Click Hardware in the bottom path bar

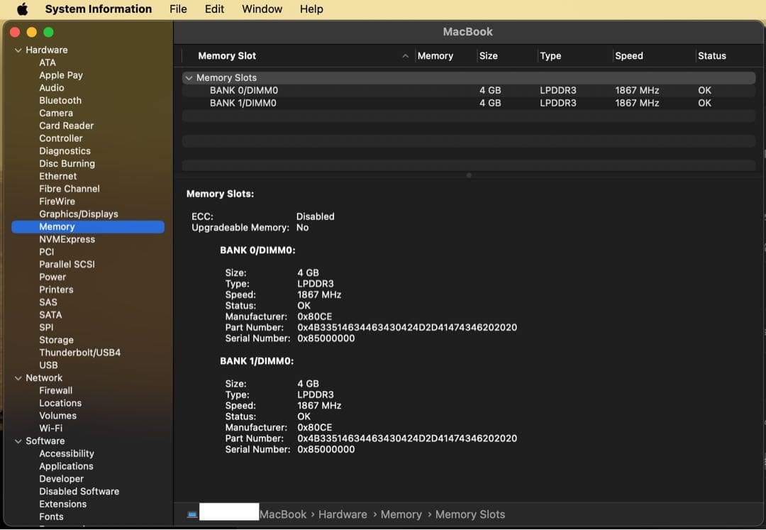pos(343,514)
